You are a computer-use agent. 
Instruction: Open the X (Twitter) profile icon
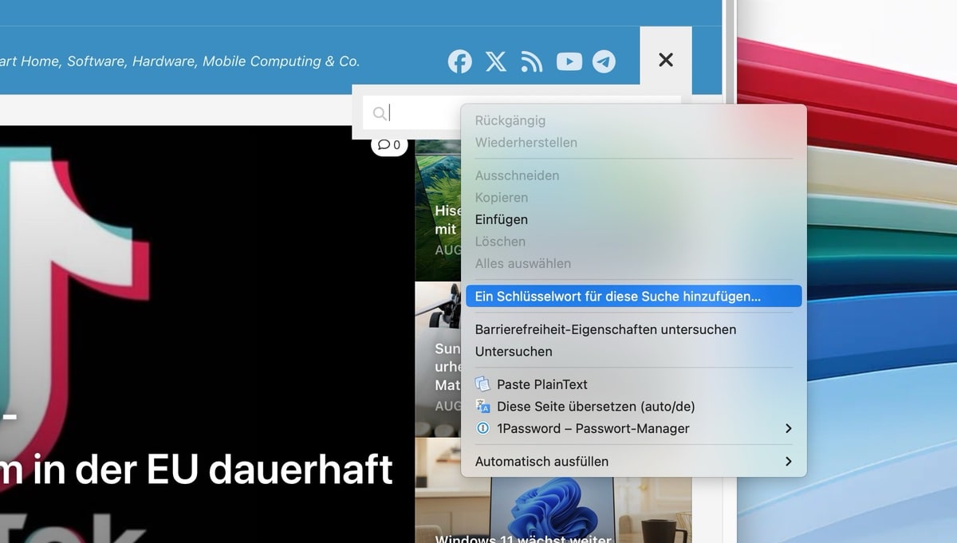[x=496, y=61]
